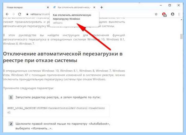Click the vellisa.ru address bar
This screenshot has width=186, height=135.
(40, 14)
